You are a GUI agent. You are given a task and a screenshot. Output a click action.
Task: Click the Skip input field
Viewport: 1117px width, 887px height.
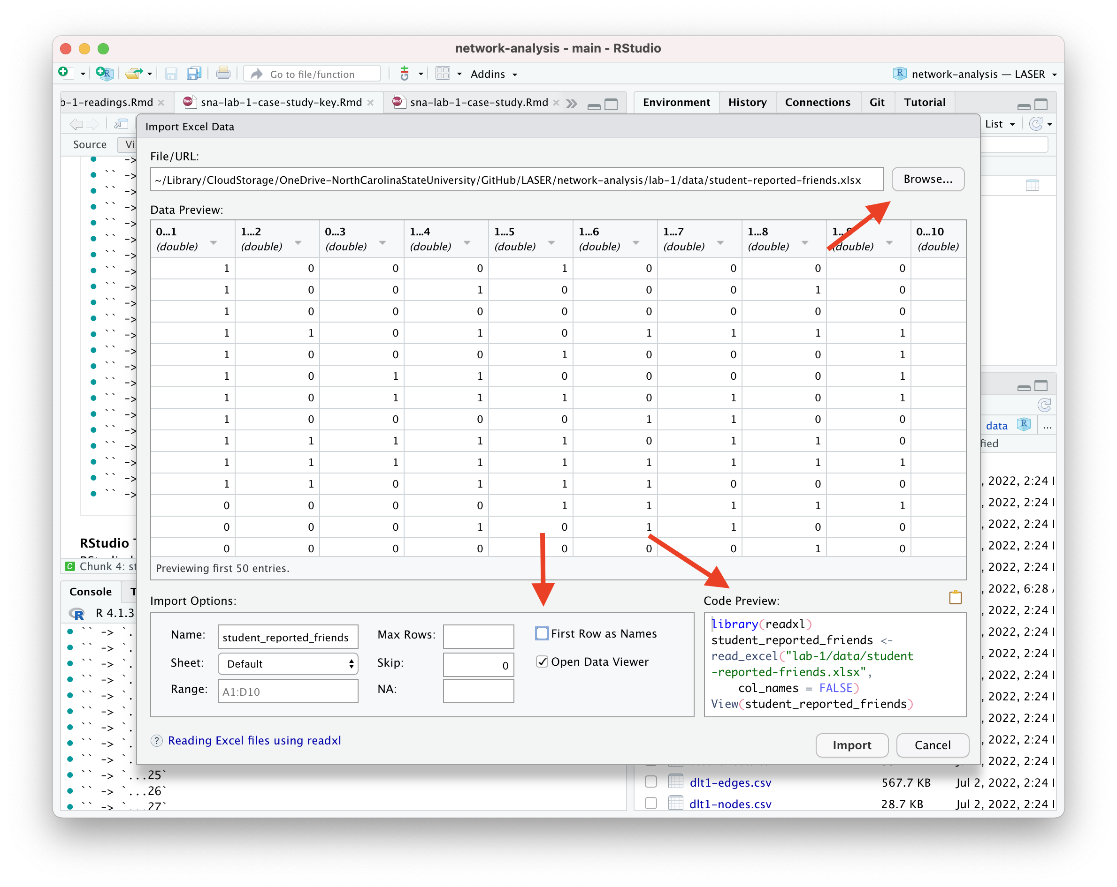478,665
